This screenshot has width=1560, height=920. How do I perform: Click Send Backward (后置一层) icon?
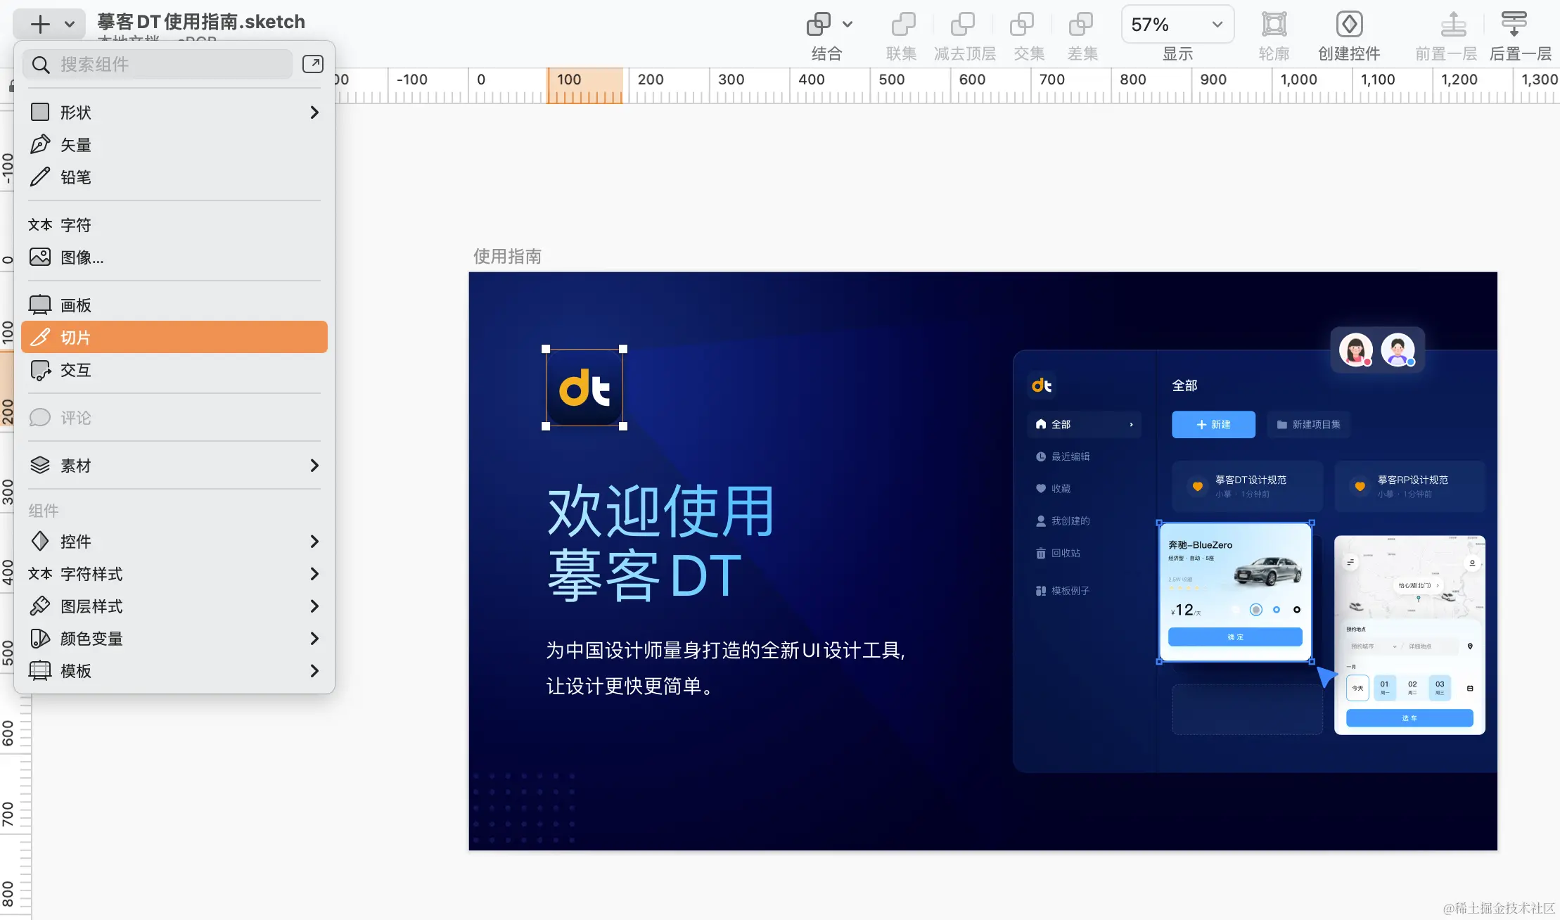point(1514,25)
